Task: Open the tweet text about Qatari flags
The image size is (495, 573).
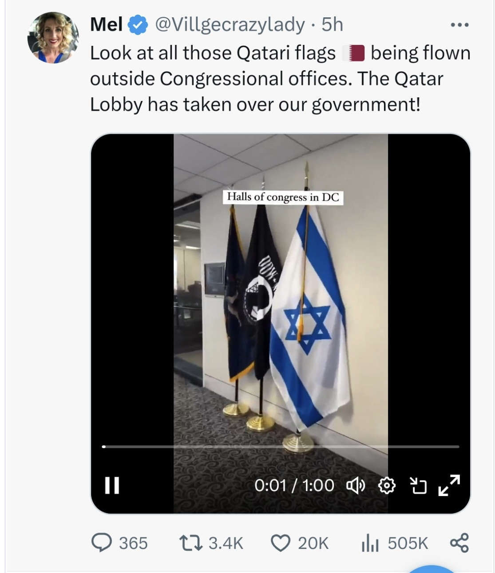Action: [280, 79]
